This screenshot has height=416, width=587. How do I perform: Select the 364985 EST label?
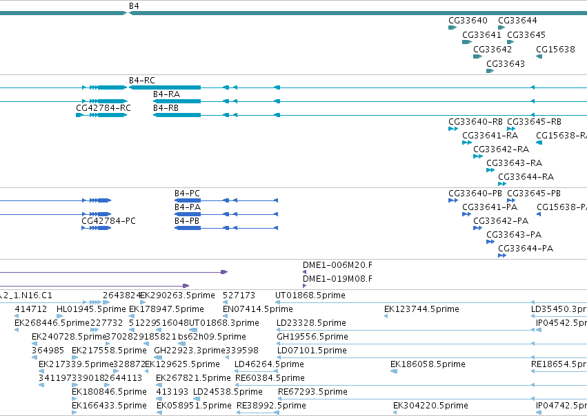click(48, 351)
